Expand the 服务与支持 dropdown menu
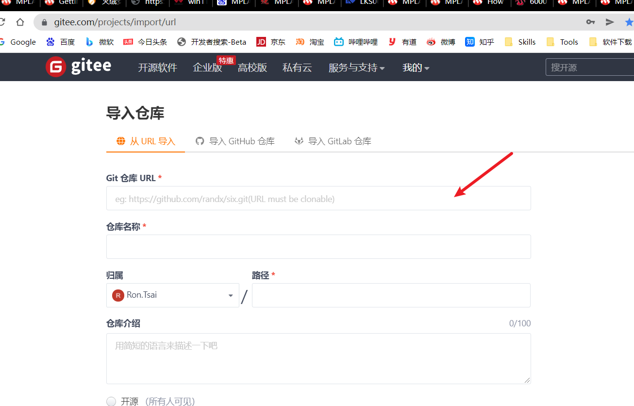The width and height of the screenshot is (634, 406). coord(356,68)
